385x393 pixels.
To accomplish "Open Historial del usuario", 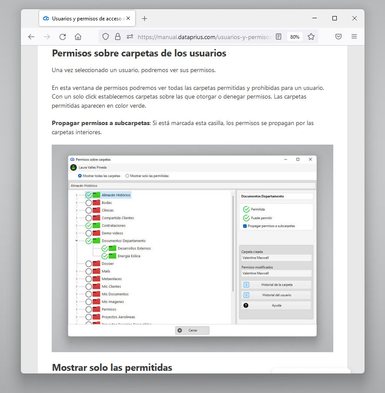I will tap(276, 295).
